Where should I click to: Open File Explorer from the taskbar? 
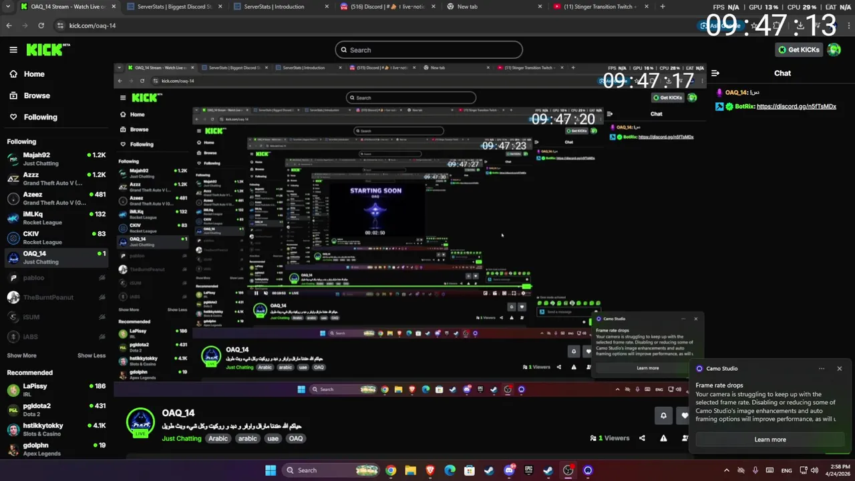[x=410, y=470]
